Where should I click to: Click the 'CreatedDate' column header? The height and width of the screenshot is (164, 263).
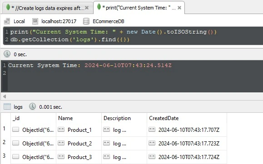[x=187, y=118]
